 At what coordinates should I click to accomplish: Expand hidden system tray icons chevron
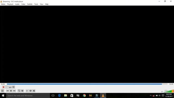[151, 96]
